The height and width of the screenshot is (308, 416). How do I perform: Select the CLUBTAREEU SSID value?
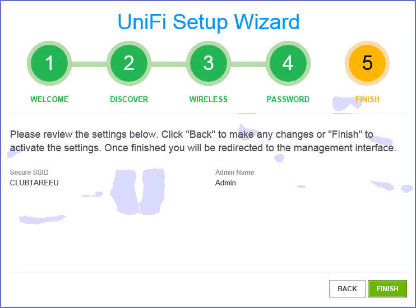click(x=34, y=183)
